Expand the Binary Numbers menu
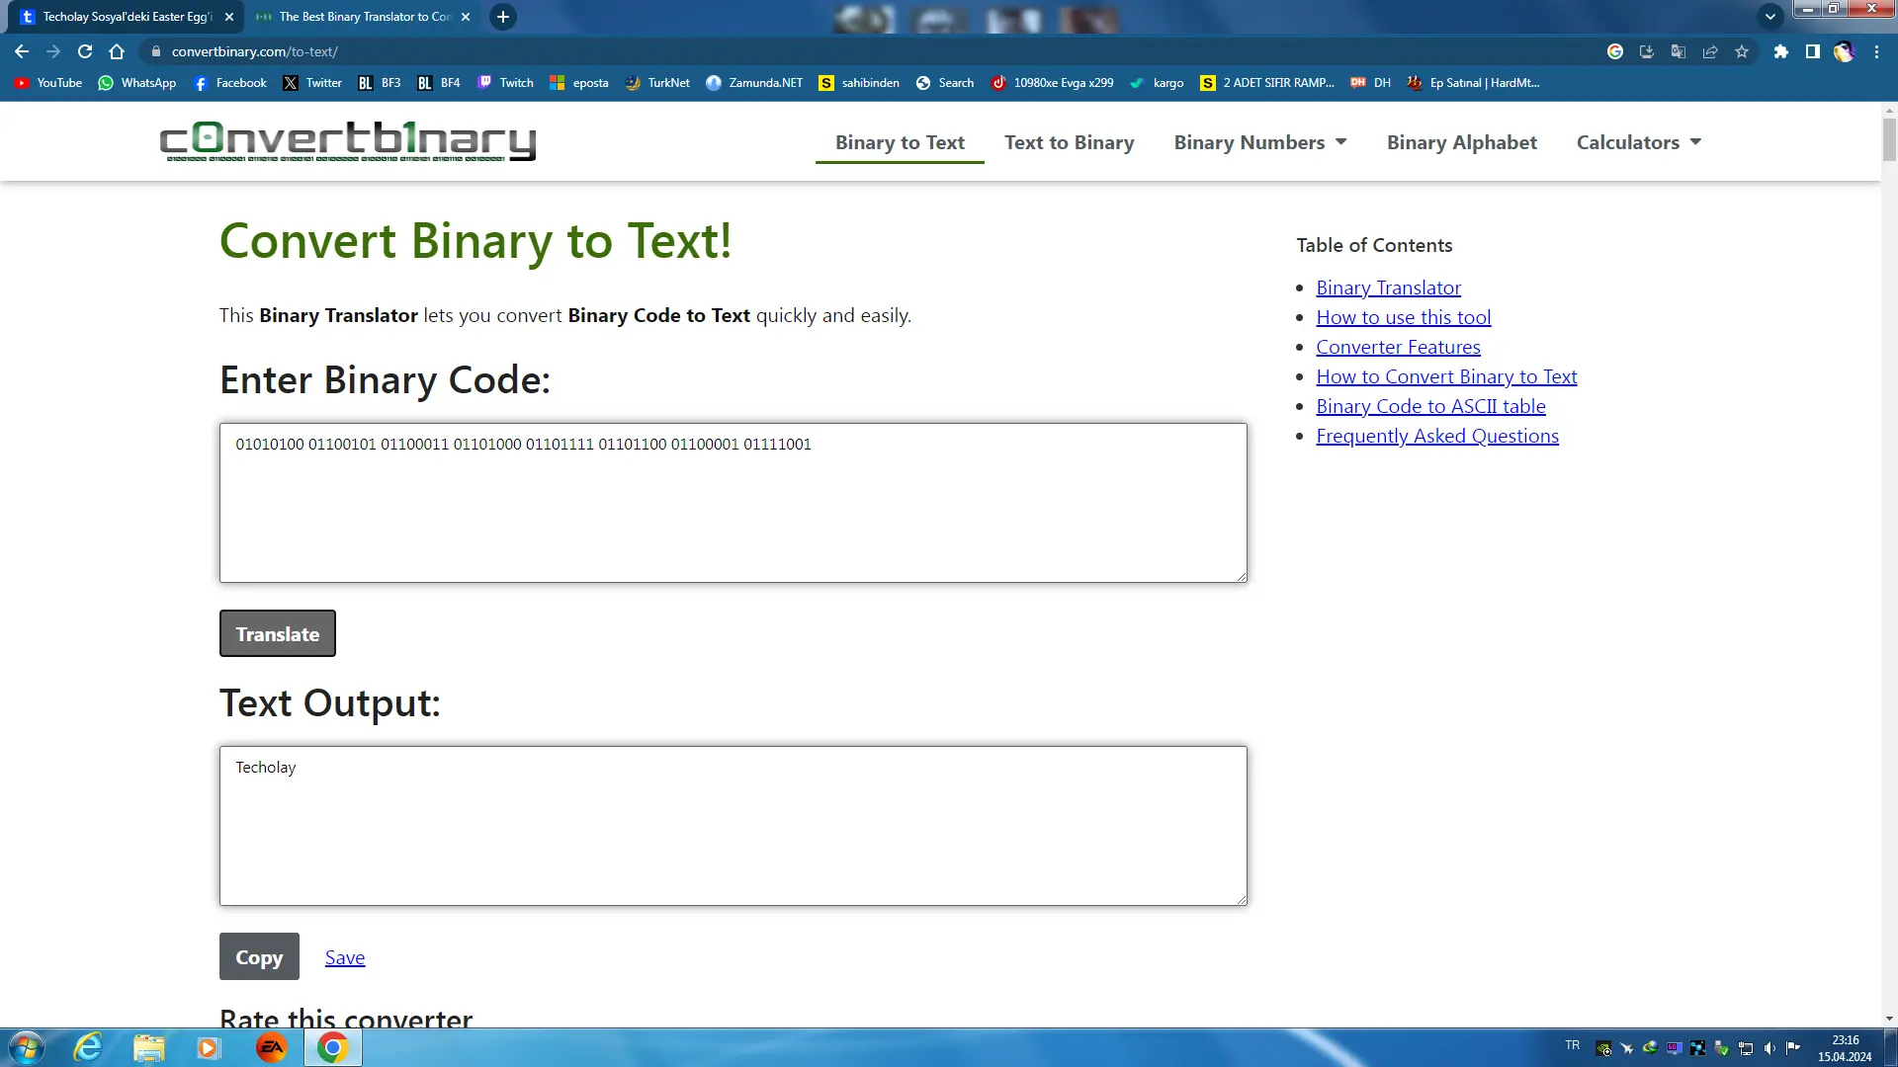The image size is (1898, 1067). (x=1260, y=142)
